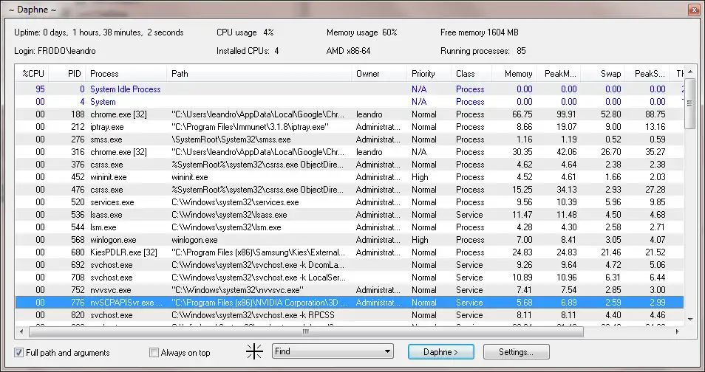Screen dimensions: 705x372
Task: Toggle the Full path and arguments checkbox
Action: click(x=19, y=353)
